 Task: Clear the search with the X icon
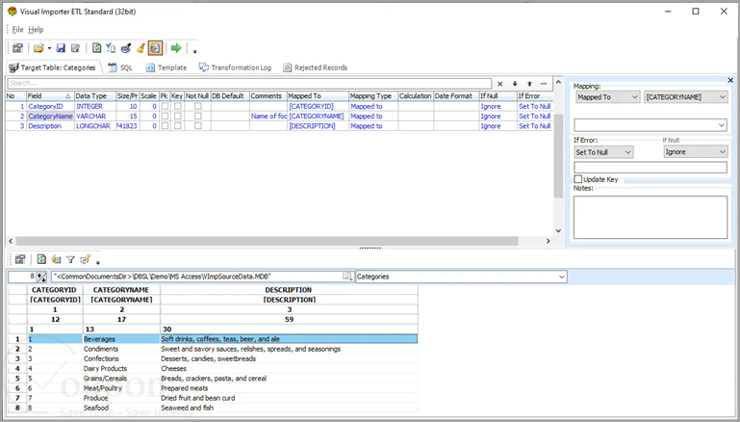coord(500,84)
